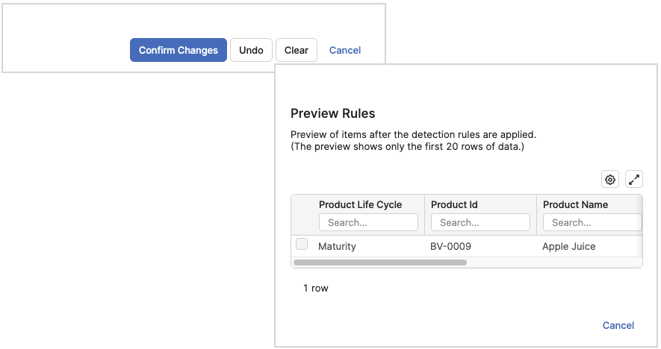Select the BV-0009 product id cell
This screenshot has height=349, width=661.
pyautogui.click(x=450, y=246)
